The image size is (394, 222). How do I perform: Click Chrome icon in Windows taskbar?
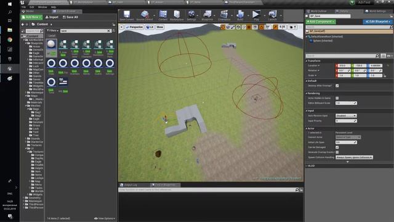pos(10,39)
